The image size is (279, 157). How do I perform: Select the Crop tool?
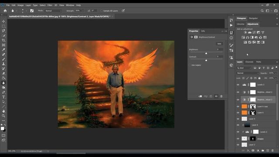coord(3,41)
